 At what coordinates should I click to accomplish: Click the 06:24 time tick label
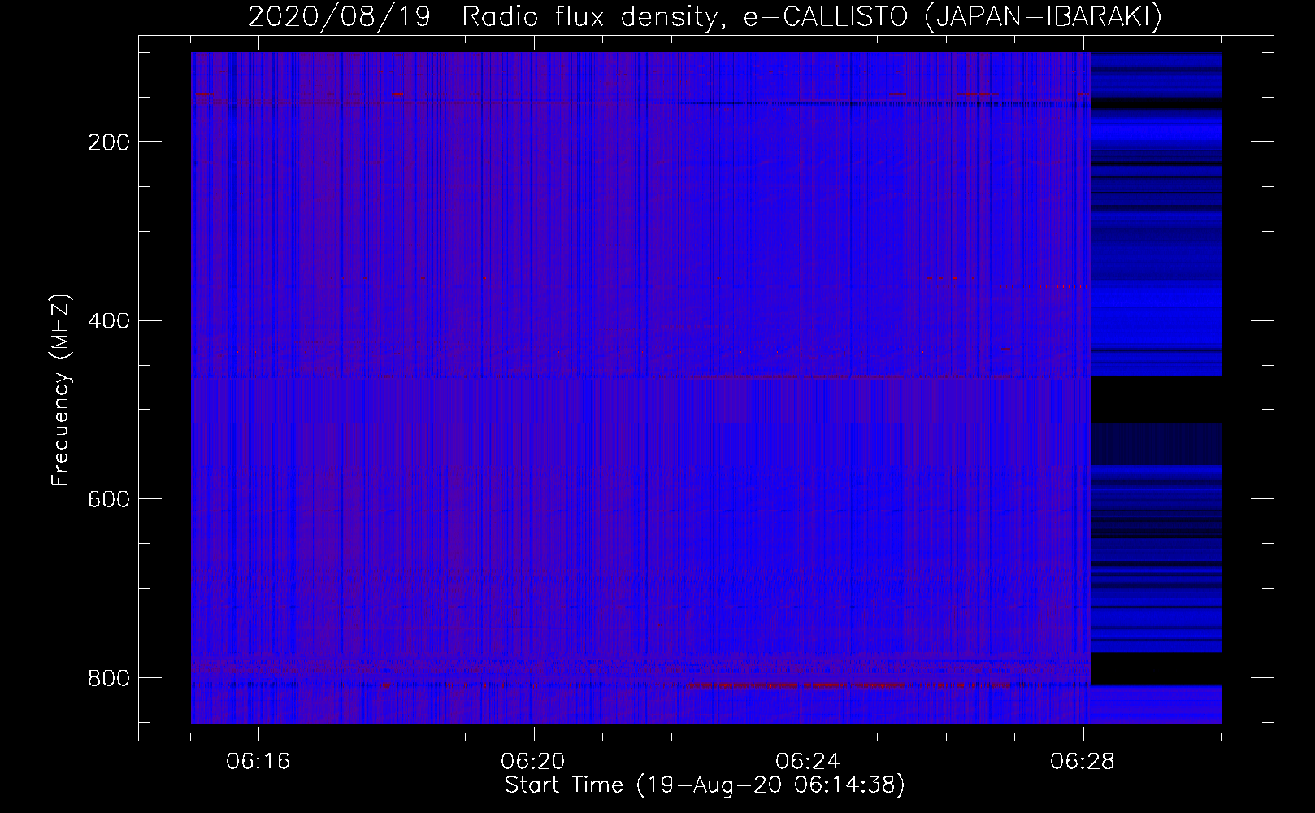coord(808,761)
